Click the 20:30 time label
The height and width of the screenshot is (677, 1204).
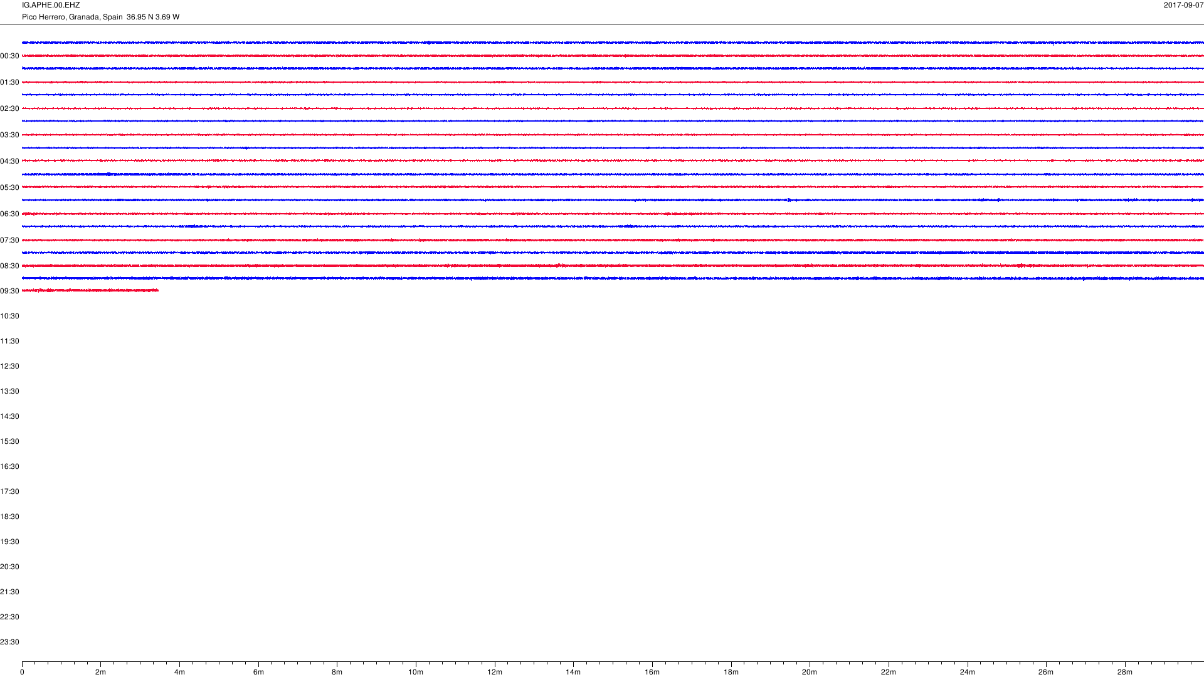pyautogui.click(x=9, y=567)
